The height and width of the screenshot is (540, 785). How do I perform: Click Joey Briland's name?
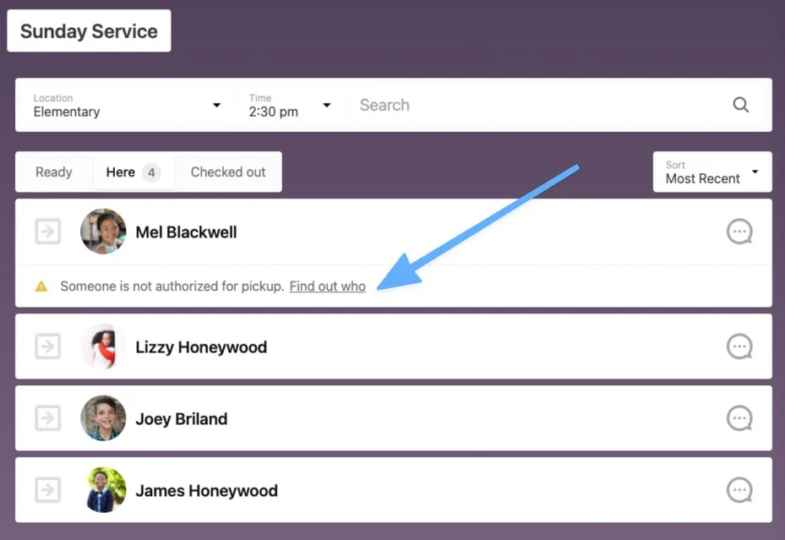181,419
